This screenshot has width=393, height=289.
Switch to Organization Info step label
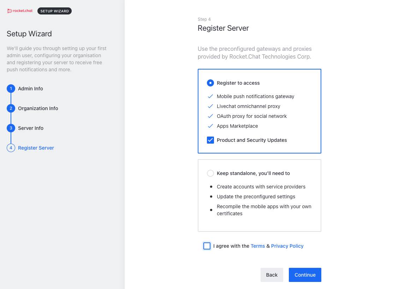tap(38, 108)
